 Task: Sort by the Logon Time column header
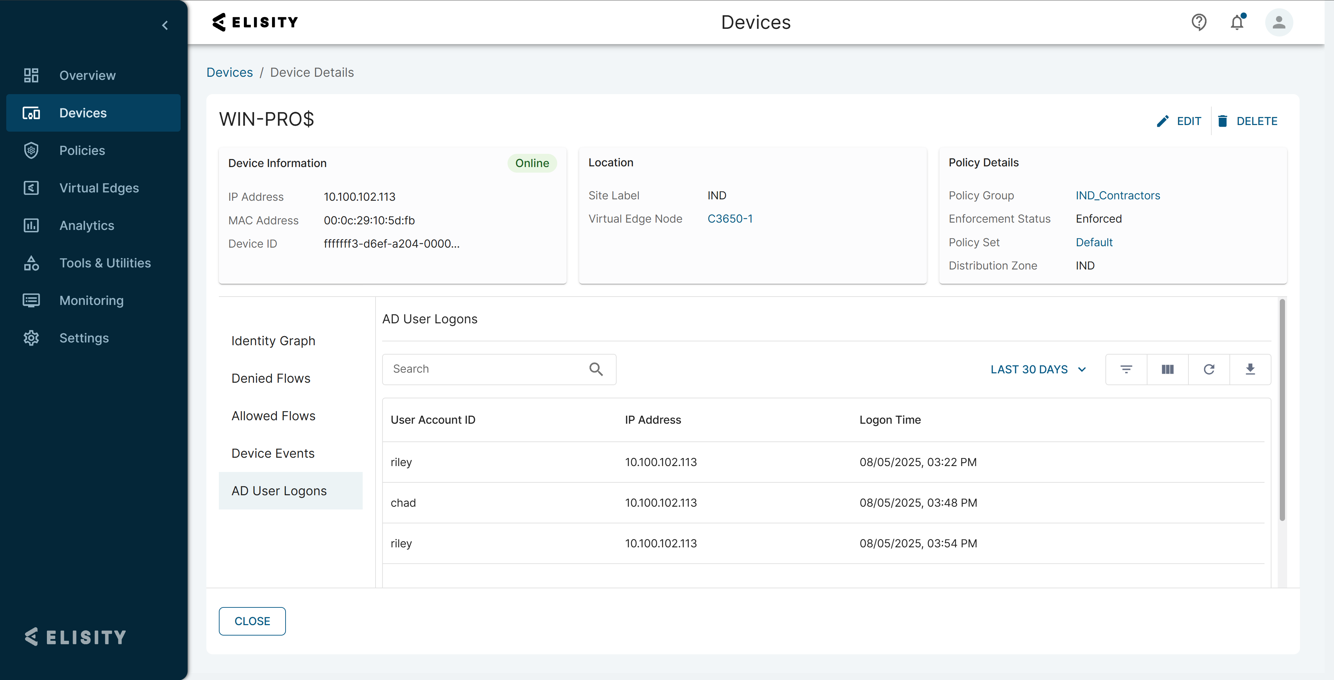click(x=890, y=420)
